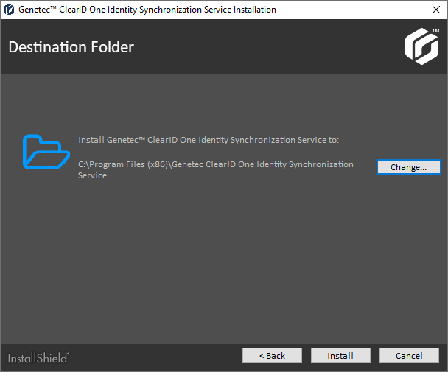
Task: Click the "Install Genetec ClearID One... to:" label
Action: tap(208, 139)
